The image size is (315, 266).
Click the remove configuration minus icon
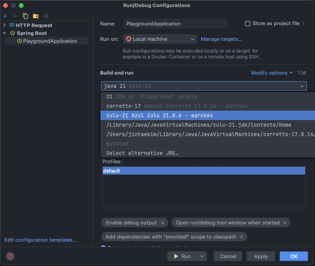(x=15, y=16)
